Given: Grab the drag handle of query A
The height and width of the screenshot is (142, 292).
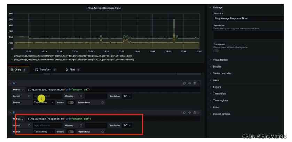Looking at the screenshot, I should pos(198,83).
